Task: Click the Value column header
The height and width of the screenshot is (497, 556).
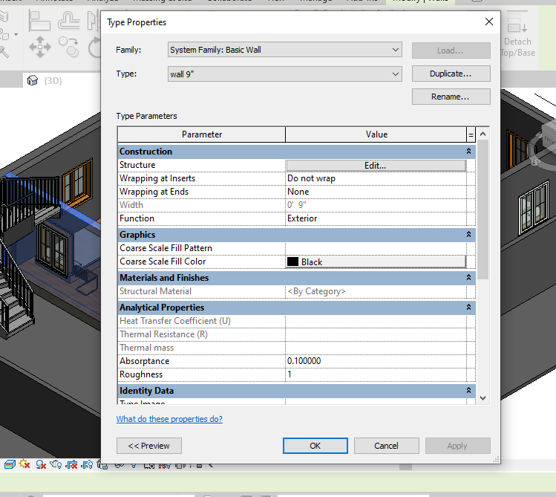Action: tap(376, 134)
